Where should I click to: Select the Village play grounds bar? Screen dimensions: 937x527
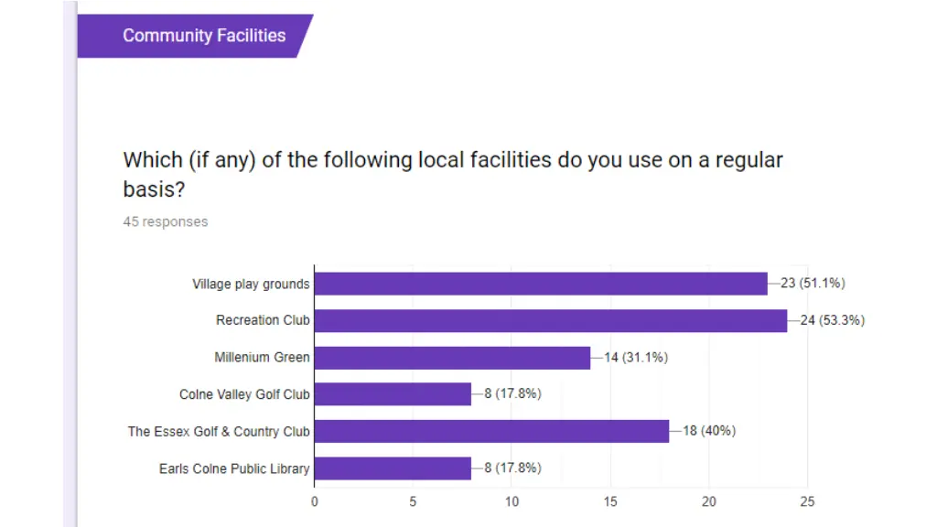point(540,284)
